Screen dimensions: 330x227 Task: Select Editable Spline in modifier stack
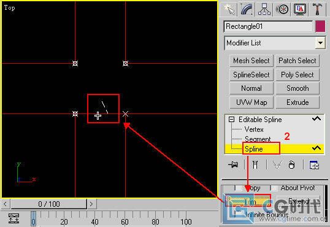coord(260,120)
